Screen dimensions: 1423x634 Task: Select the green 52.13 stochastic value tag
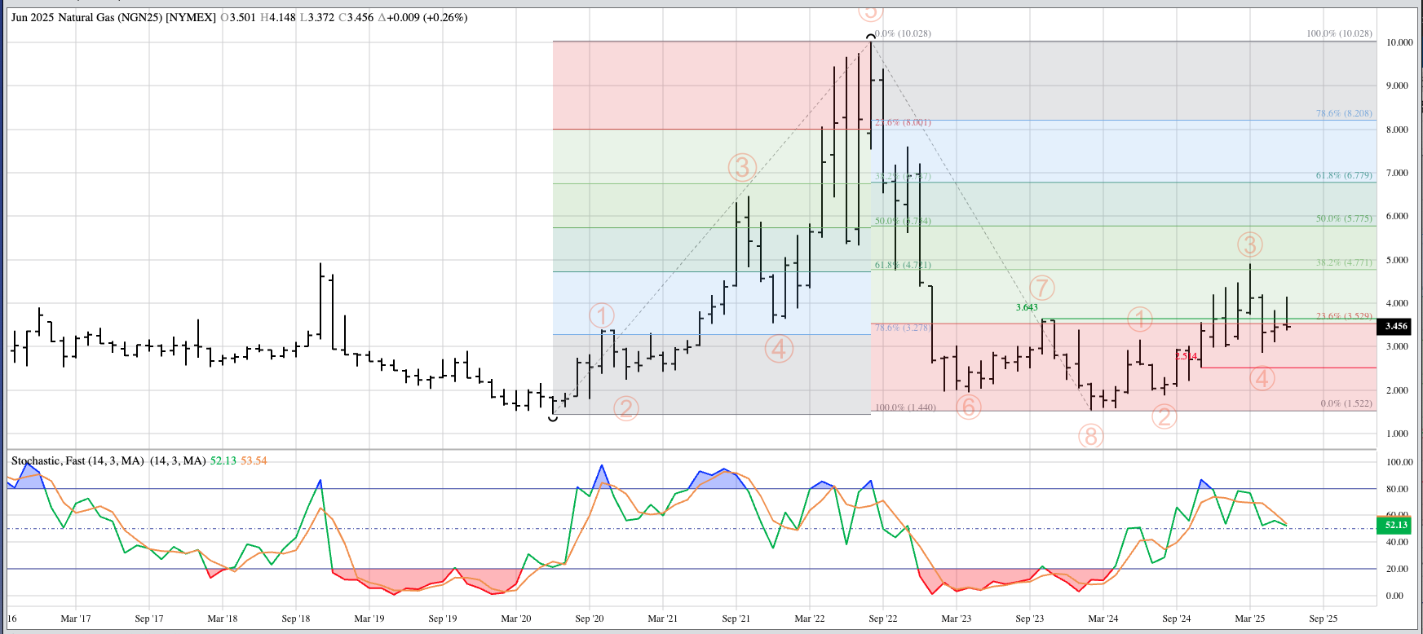[1395, 526]
